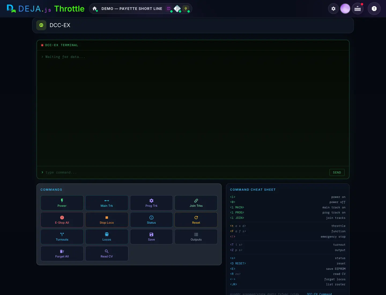386x295 pixels.
Task: Click the <!> emergency stop code
Action: coord(233,237)
